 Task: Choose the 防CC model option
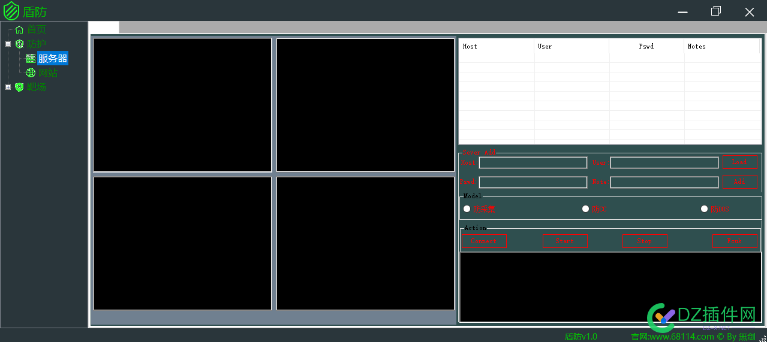pyautogui.click(x=586, y=209)
